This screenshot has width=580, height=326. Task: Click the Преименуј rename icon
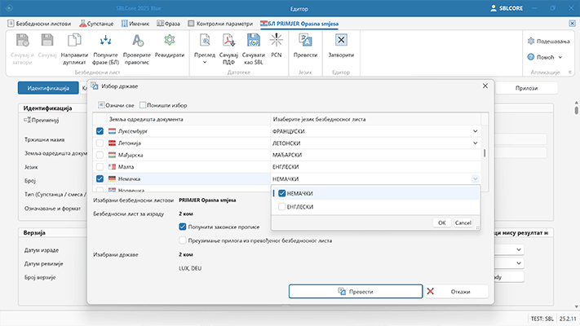28,120
